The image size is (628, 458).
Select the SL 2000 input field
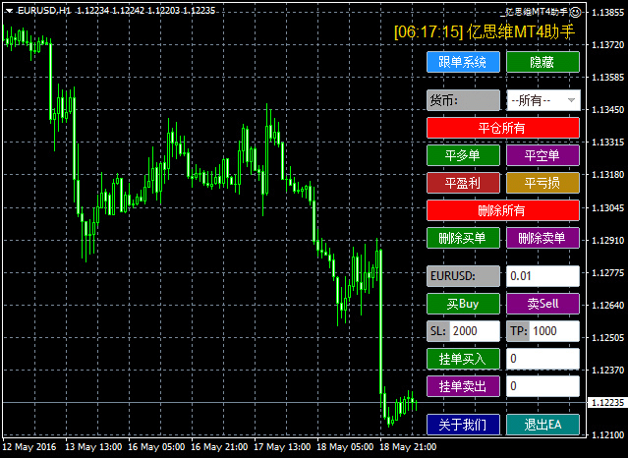(475, 331)
